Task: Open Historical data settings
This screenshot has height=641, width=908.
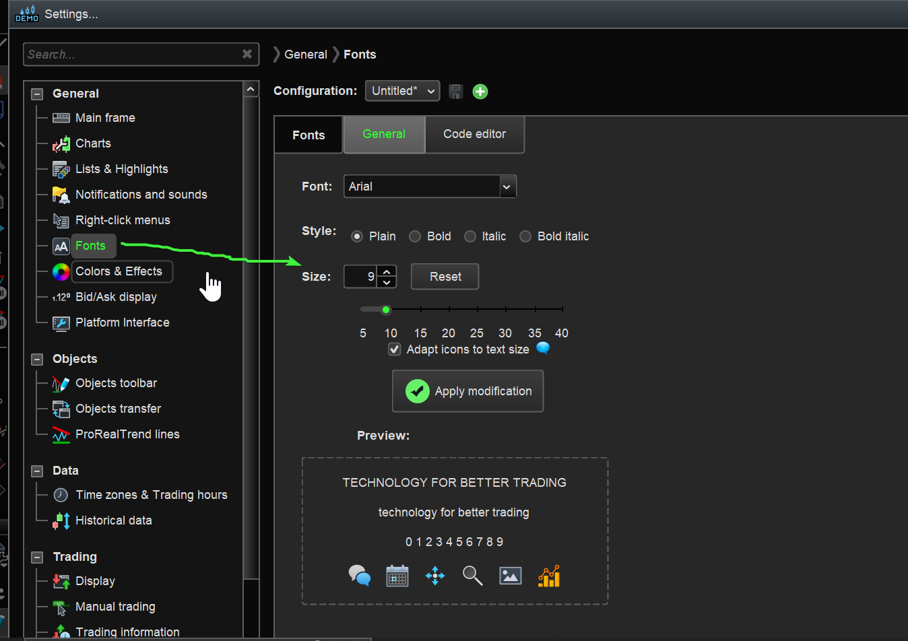Action: click(x=114, y=520)
